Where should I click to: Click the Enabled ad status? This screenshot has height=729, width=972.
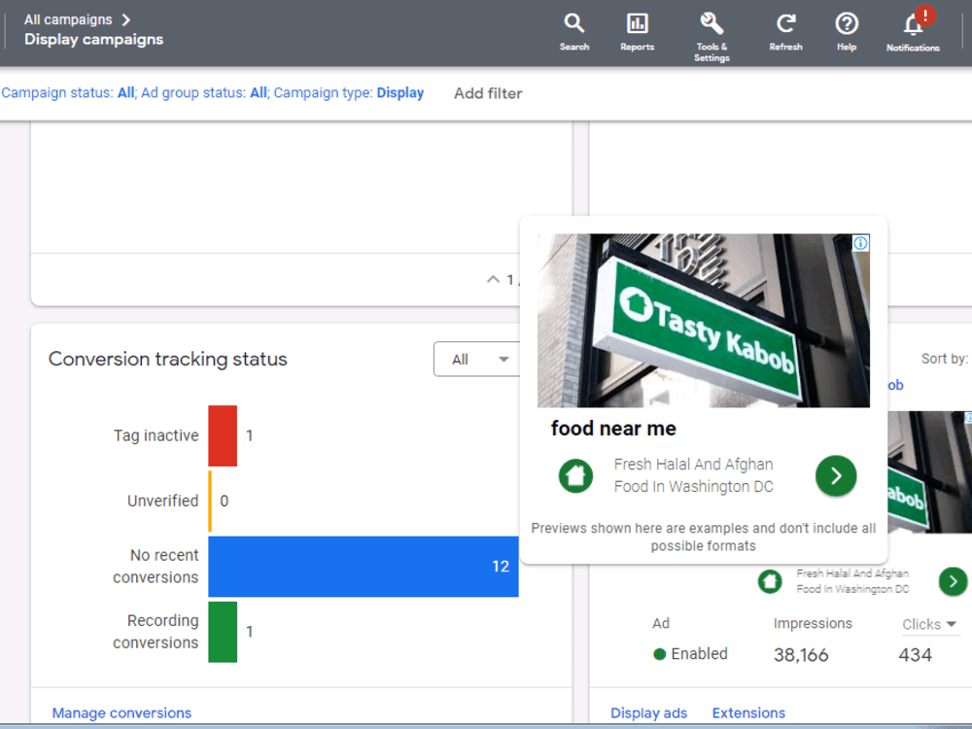click(690, 654)
